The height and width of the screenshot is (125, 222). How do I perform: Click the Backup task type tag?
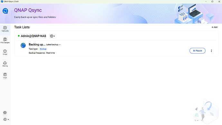pos(43,49)
